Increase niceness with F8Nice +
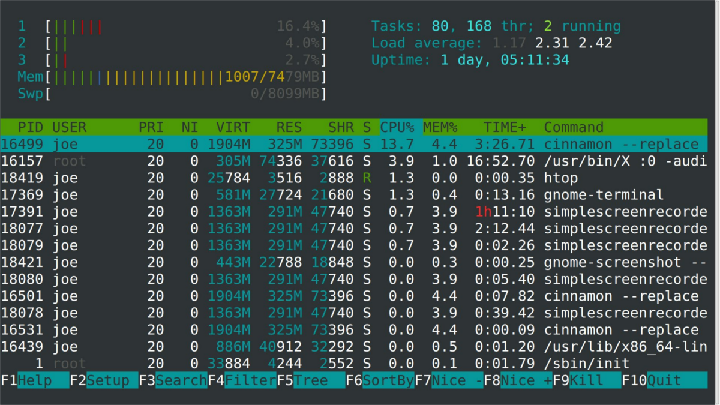 point(519,380)
